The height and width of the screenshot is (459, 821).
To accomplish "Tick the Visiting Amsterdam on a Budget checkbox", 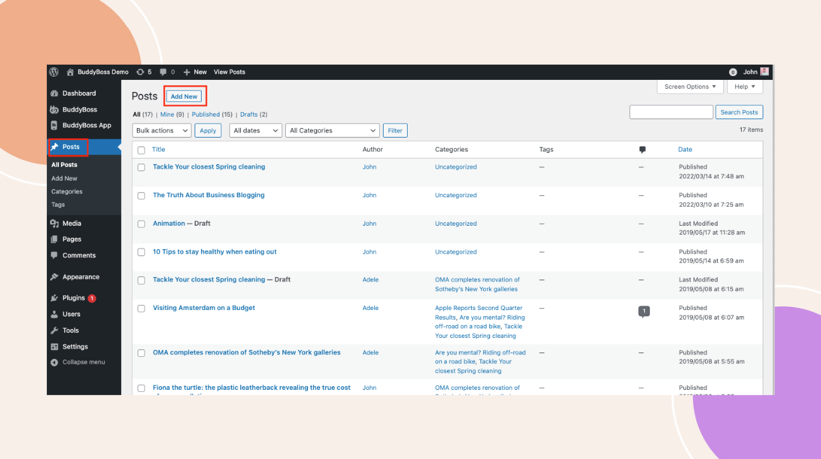I will point(141,309).
